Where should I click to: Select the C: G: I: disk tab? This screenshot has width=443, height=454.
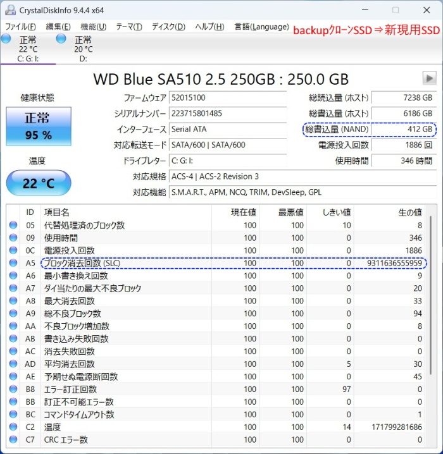point(28,49)
